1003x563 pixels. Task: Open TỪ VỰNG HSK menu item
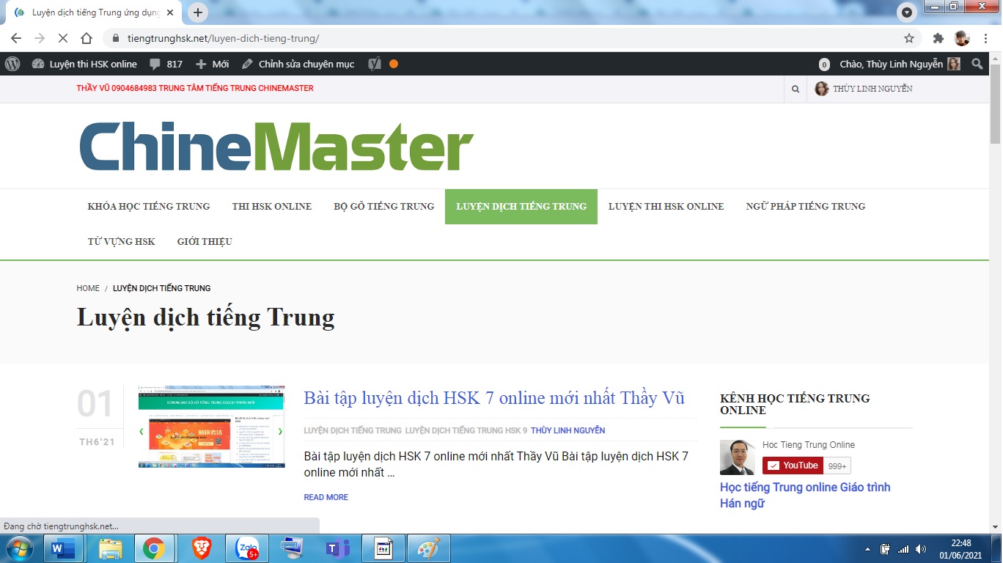click(122, 241)
